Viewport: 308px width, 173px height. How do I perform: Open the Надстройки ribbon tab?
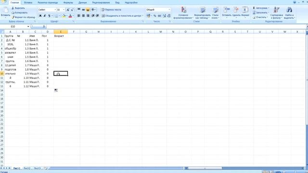(x=131, y=2)
